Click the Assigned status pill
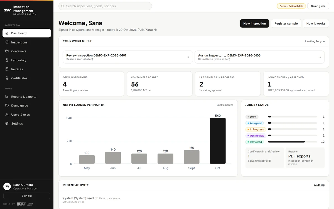Image resolution: width=334 pixels, height=209 pixels. click(254, 123)
